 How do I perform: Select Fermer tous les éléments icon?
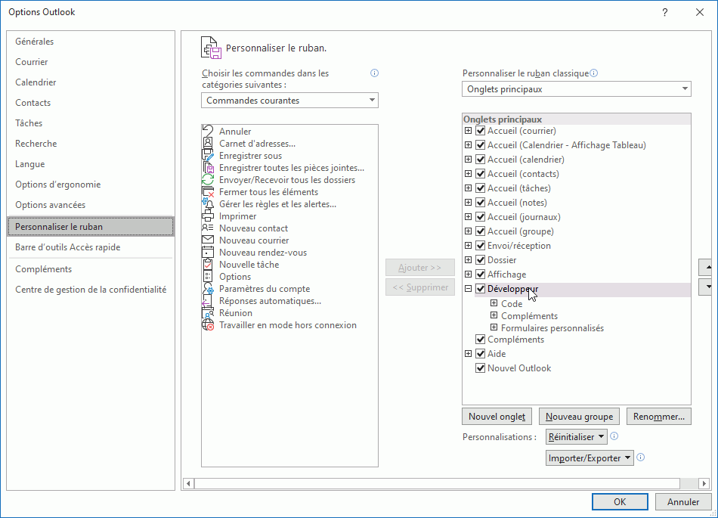pyautogui.click(x=208, y=192)
